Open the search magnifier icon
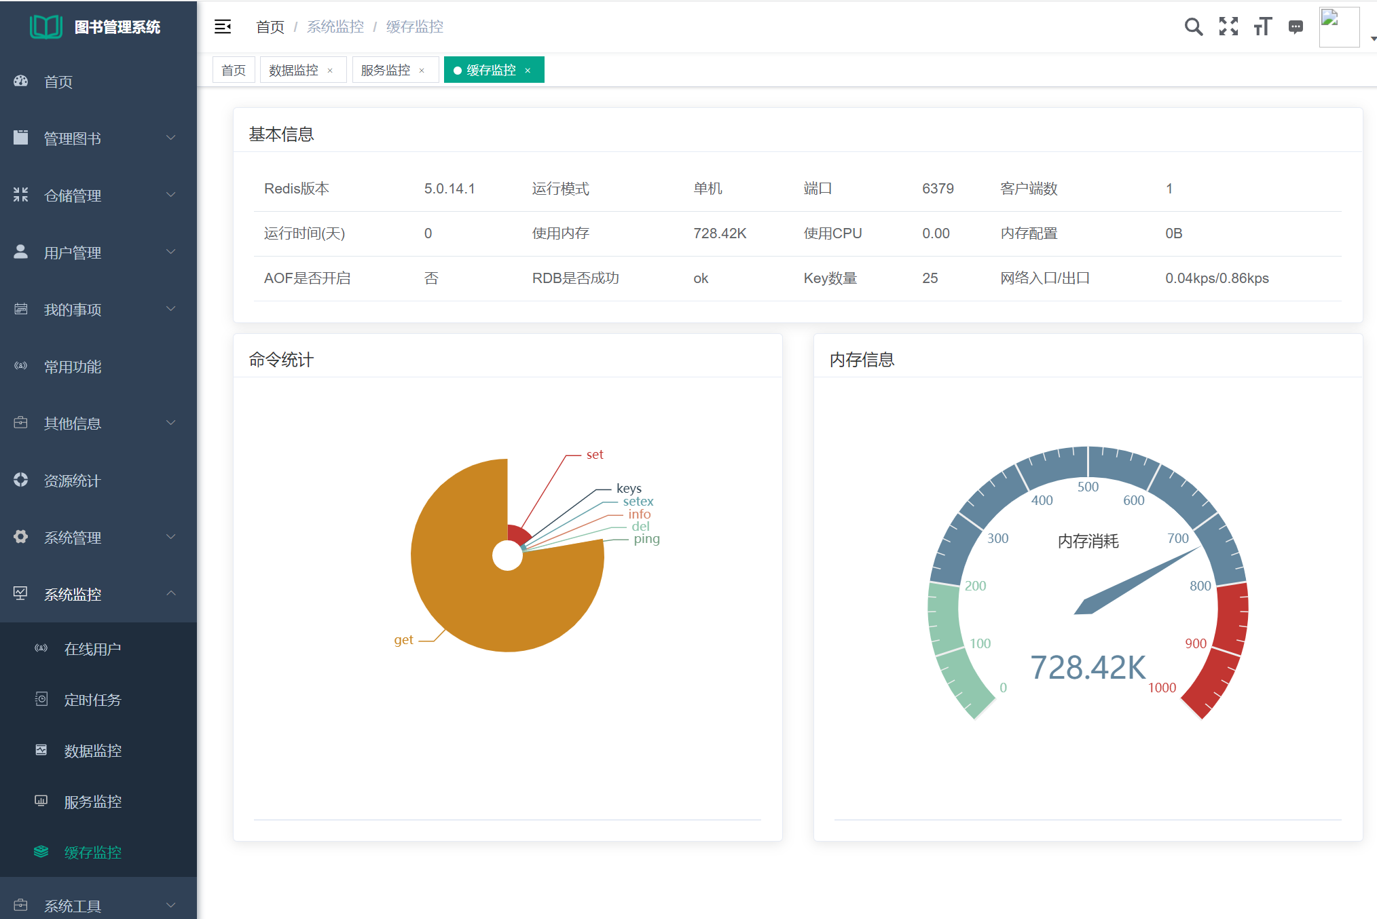Viewport: 1377px width, 919px height. 1193,26
